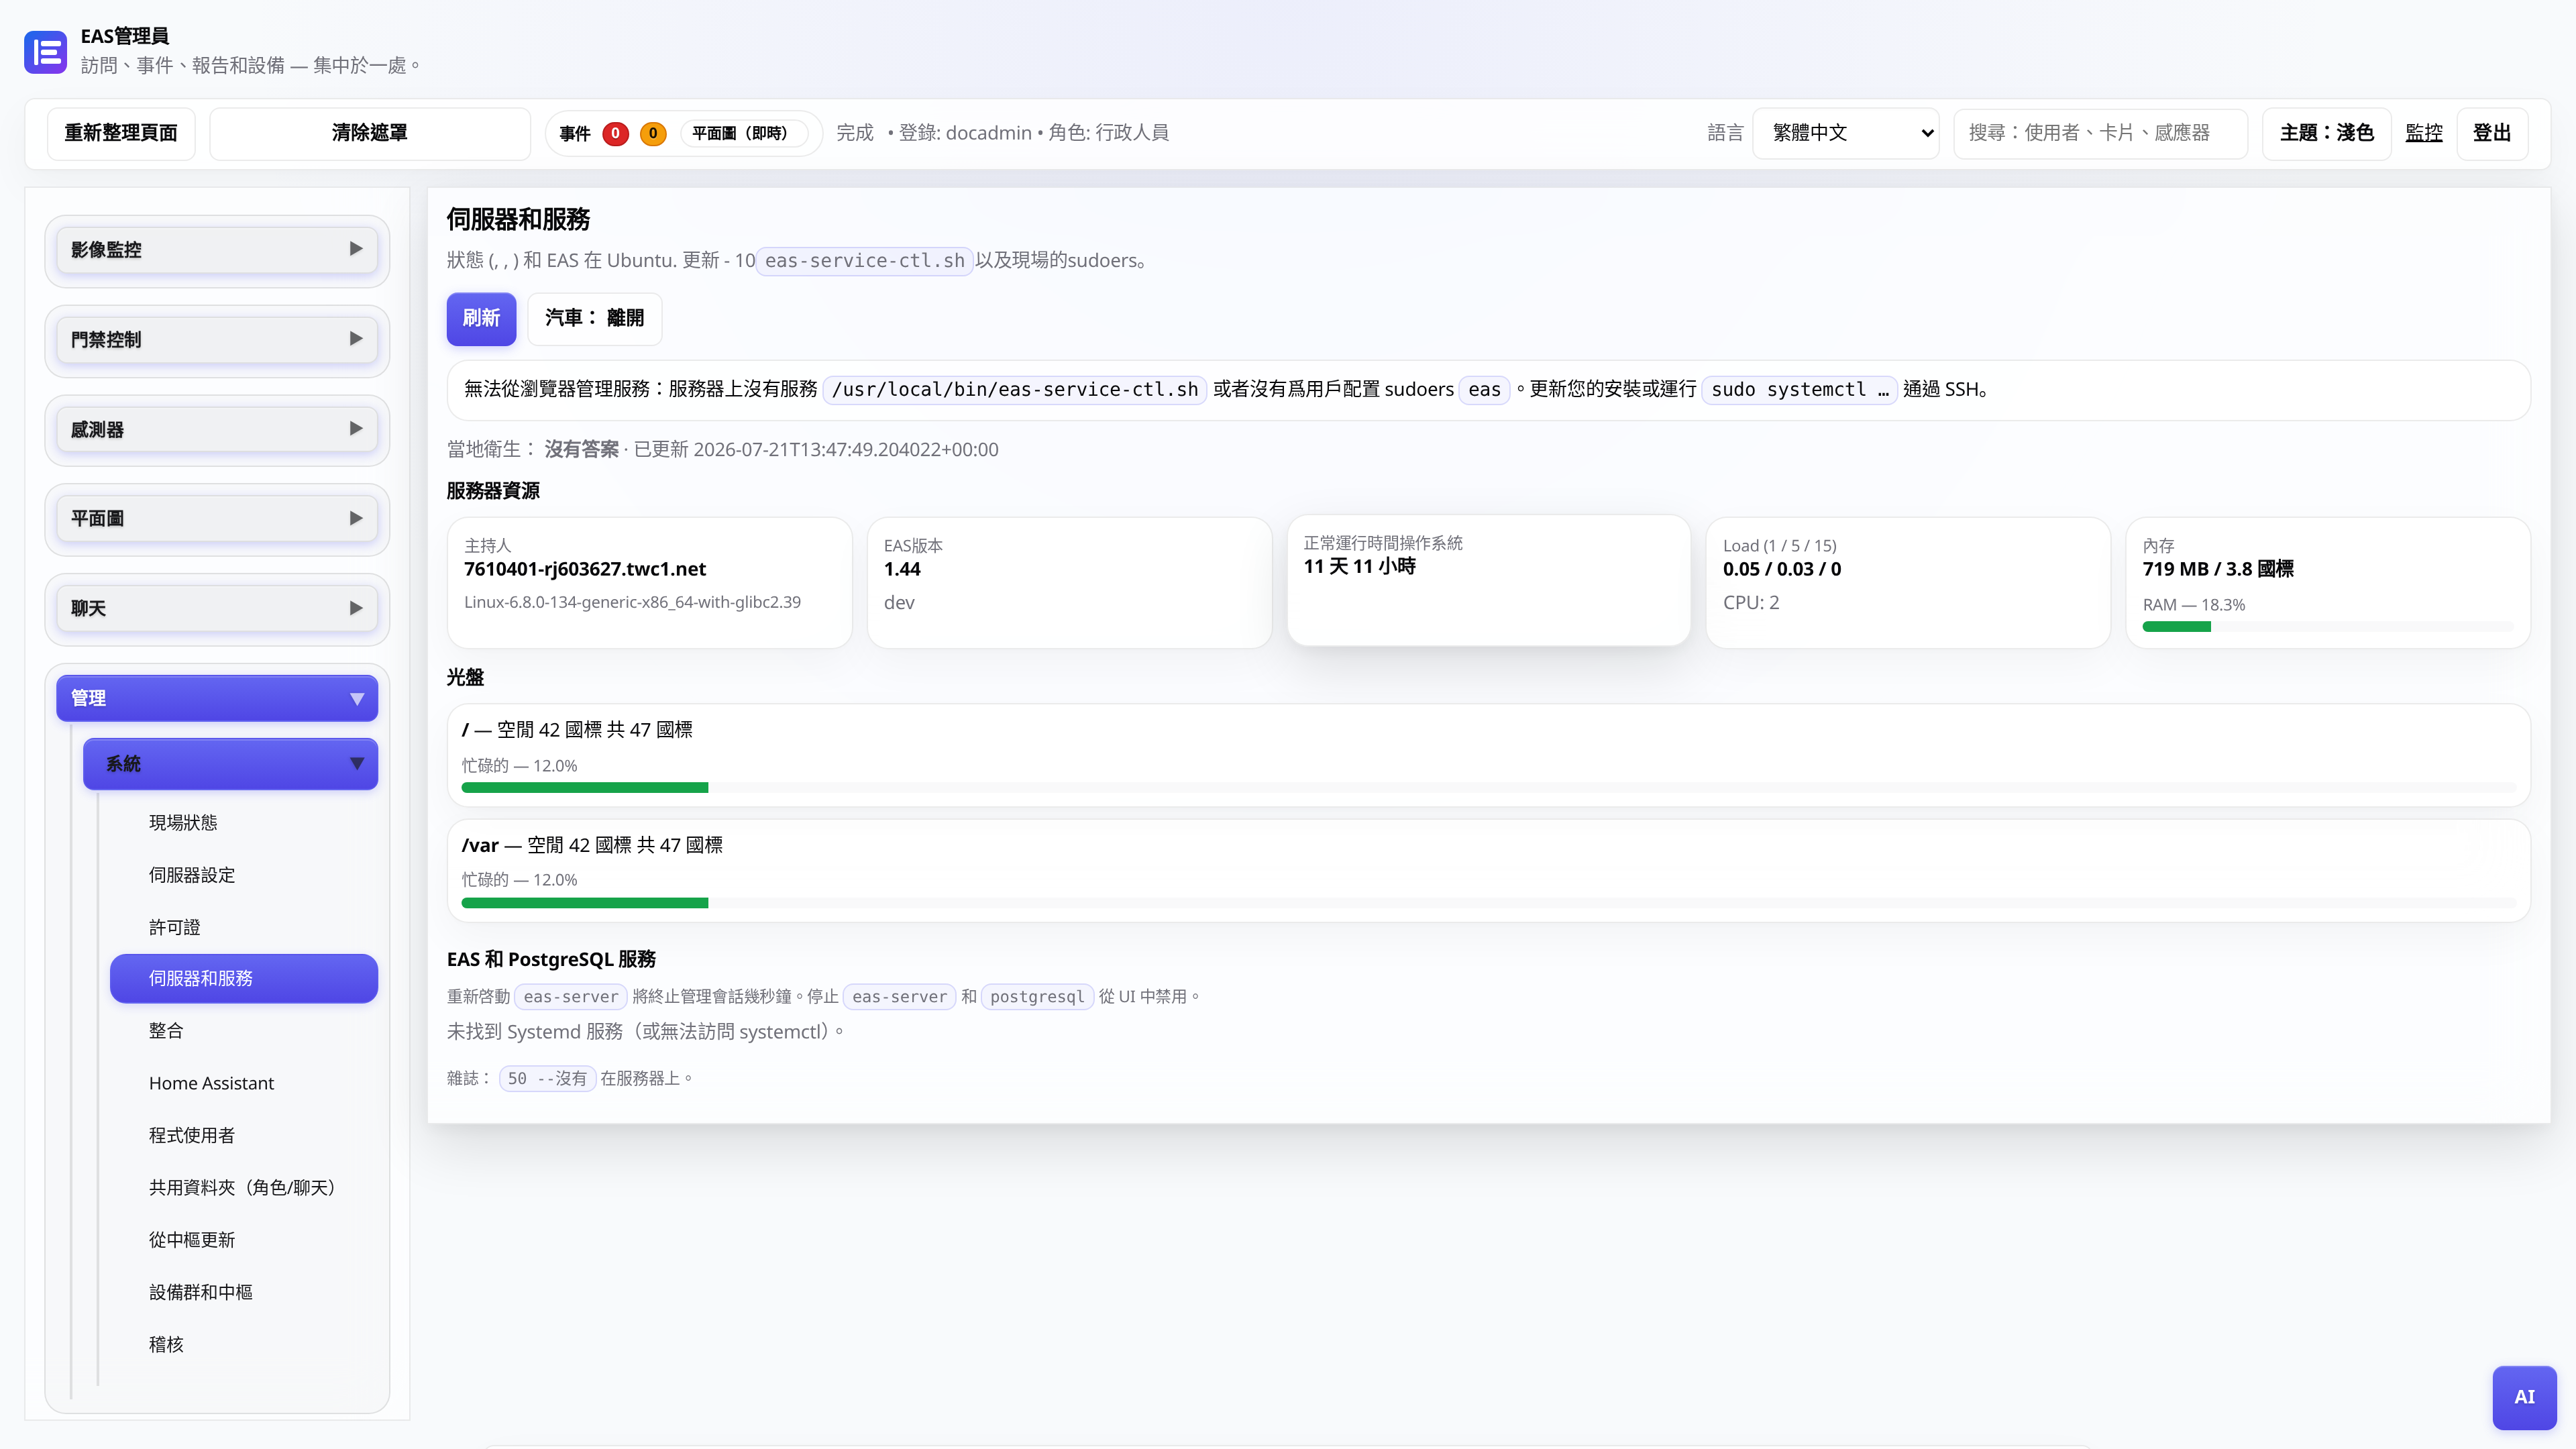Click the blue 刷新 button
The height and width of the screenshot is (1449, 2576).
(481, 318)
